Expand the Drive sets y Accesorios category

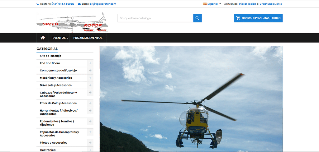click(x=90, y=85)
